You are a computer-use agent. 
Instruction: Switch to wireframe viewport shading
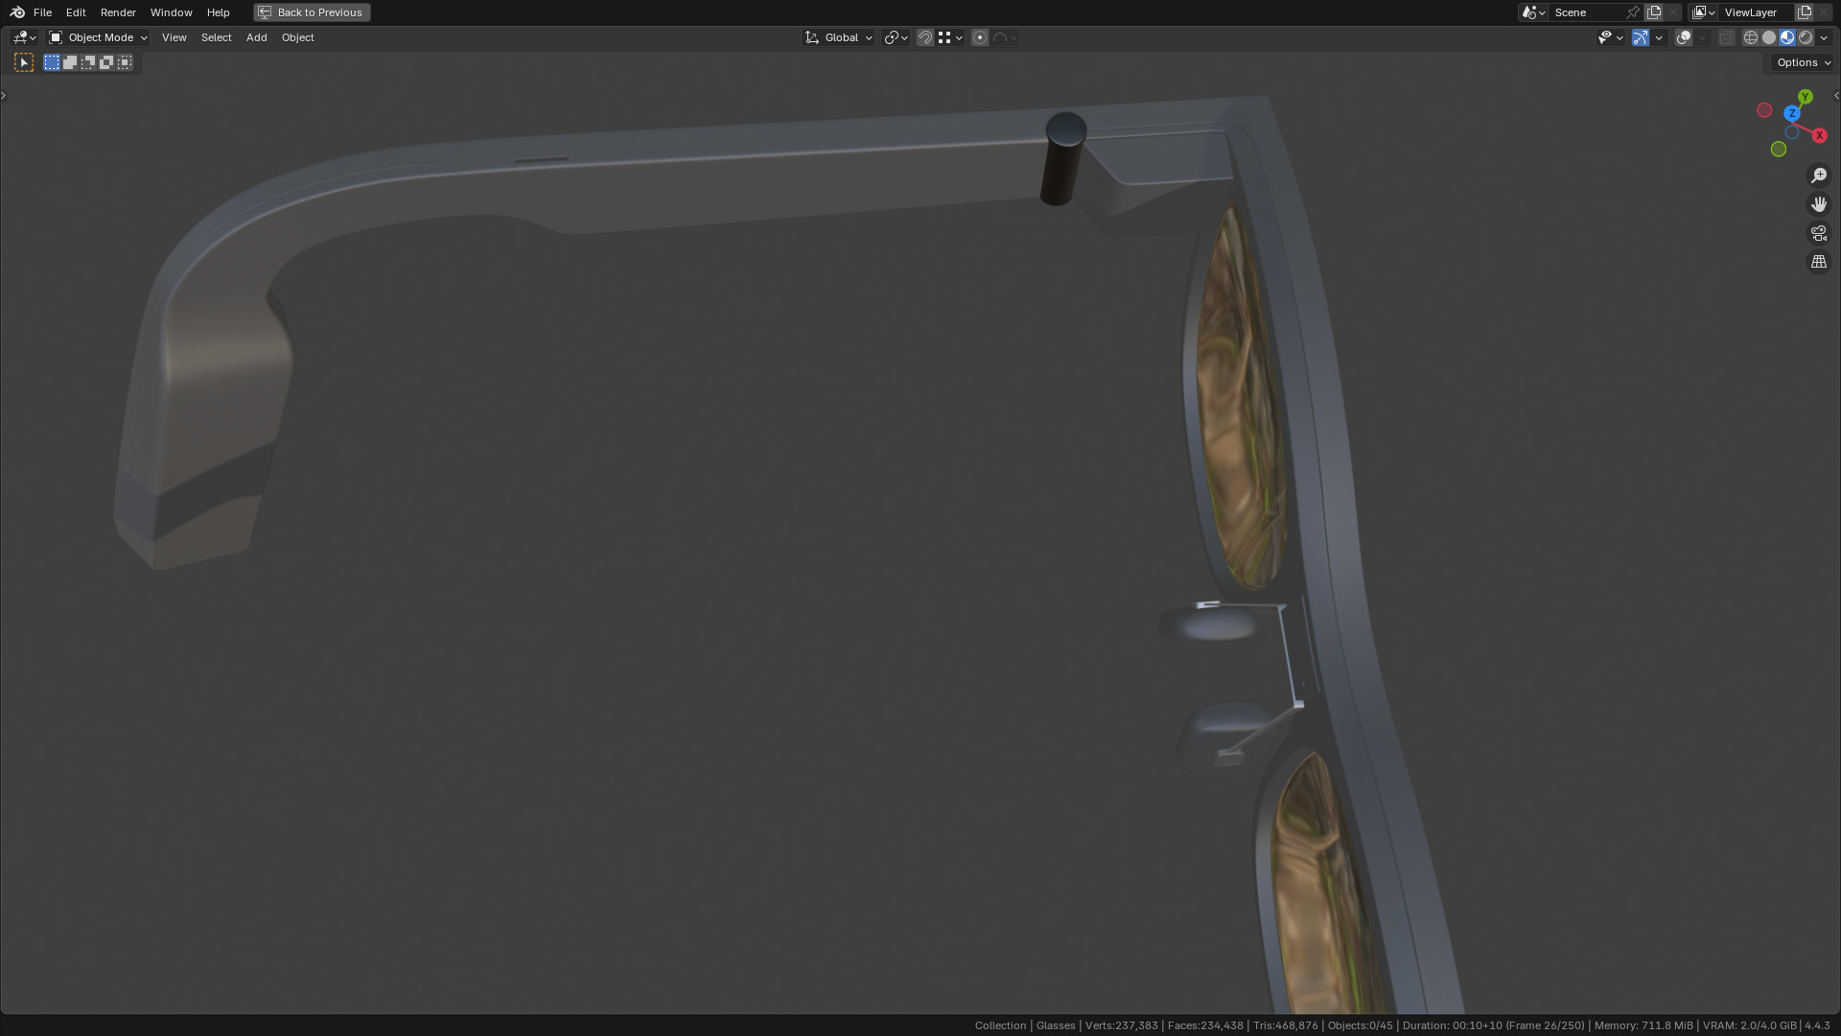click(1750, 37)
